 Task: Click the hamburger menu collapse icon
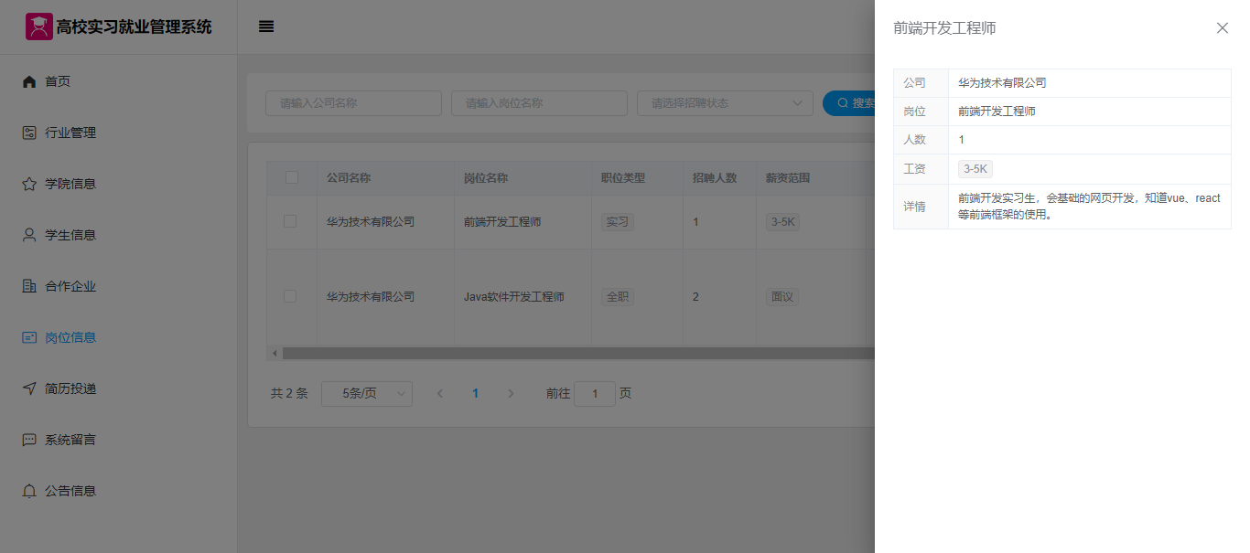point(266,27)
